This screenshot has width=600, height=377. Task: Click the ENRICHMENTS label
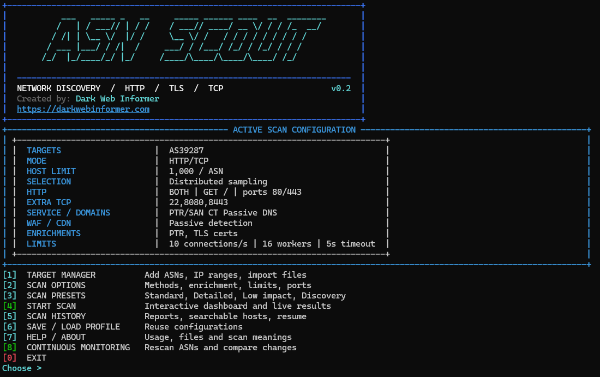[x=53, y=233]
